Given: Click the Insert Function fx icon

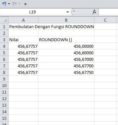Looking at the screenshot, I should [x=94, y=12].
